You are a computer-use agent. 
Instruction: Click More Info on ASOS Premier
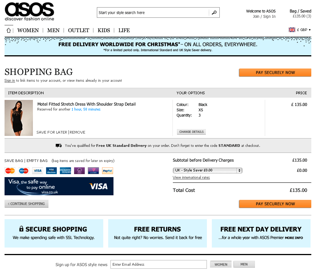(294, 238)
